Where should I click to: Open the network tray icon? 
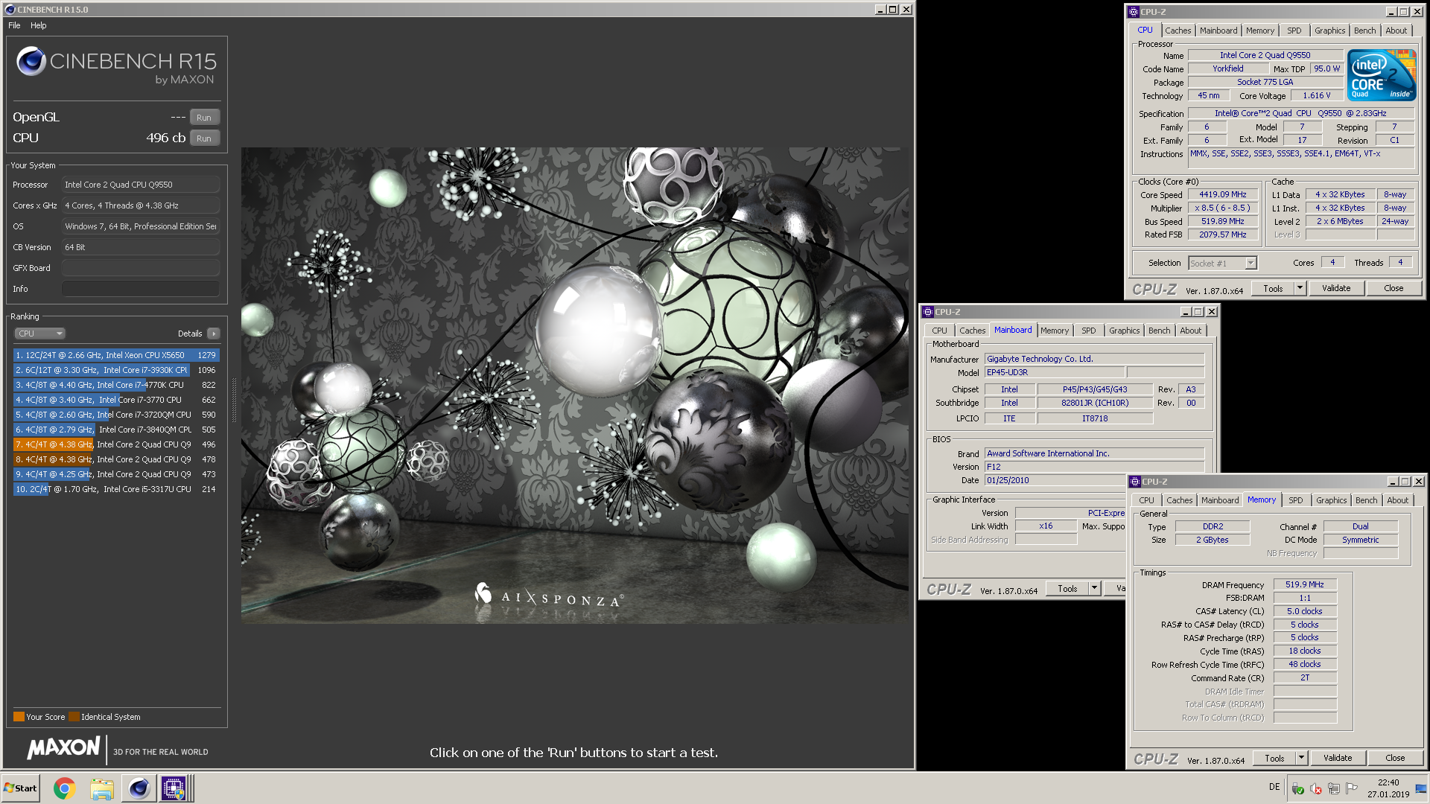click(1334, 788)
